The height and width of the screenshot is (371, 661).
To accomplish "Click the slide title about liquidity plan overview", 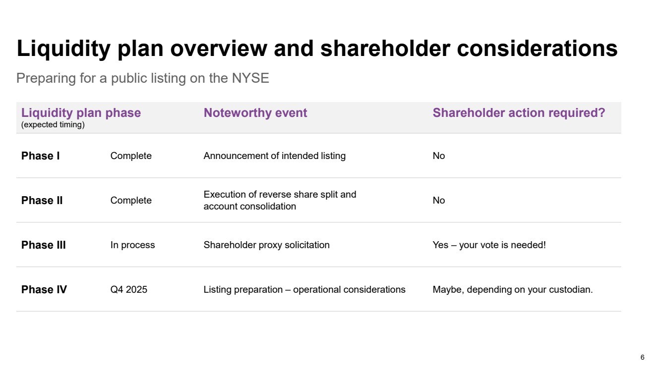I will (317, 49).
